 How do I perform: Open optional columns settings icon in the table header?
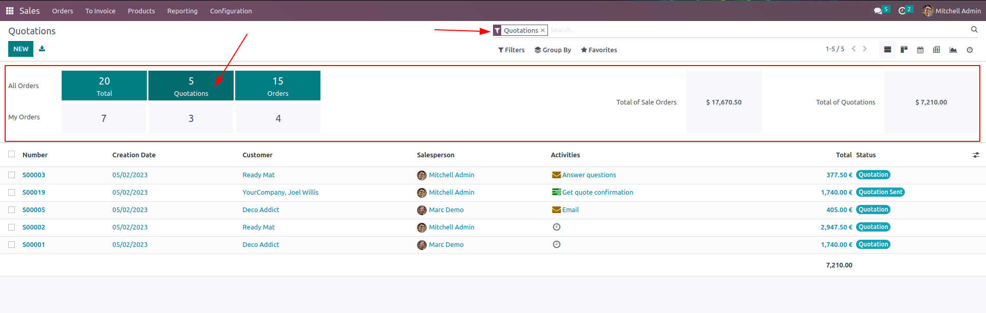click(976, 155)
